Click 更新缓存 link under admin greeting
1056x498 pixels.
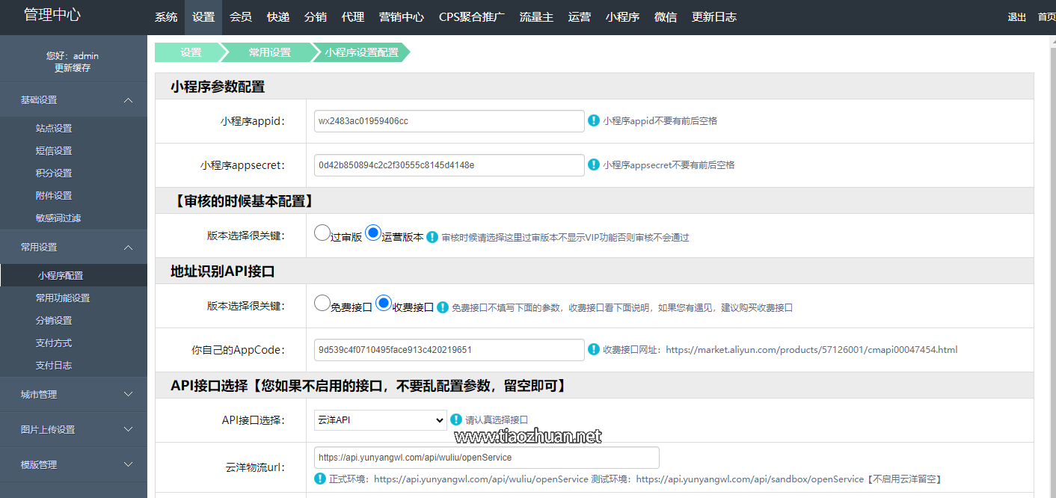coord(73,68)
